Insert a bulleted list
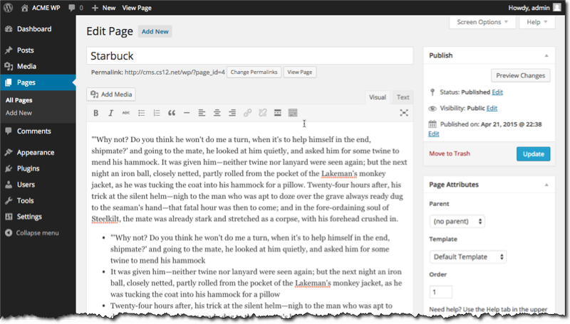Screen dimensions: 570x324 [141, 113]
